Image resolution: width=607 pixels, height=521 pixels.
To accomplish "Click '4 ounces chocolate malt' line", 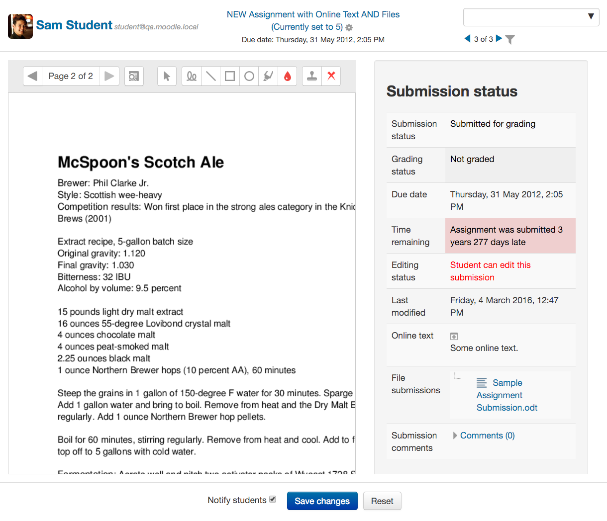I will pos(106,335).
